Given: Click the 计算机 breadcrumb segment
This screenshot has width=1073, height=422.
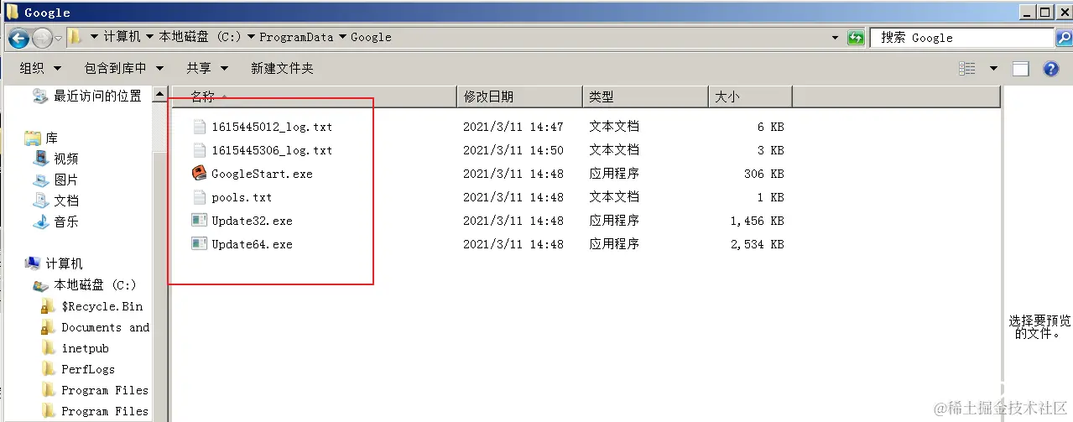Looking at the screenshot, I should coord(122,37).
